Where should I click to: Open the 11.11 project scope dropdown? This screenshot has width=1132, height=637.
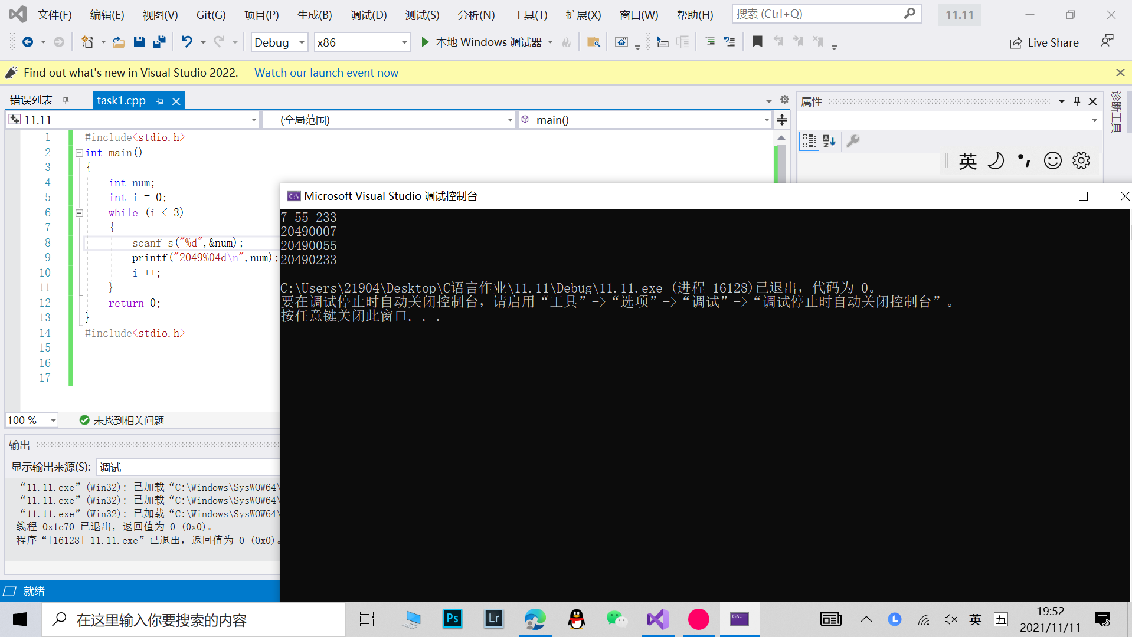(x=133, y=120)
